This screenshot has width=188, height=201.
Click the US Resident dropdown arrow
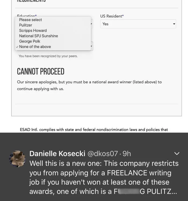tap(174, 24)
